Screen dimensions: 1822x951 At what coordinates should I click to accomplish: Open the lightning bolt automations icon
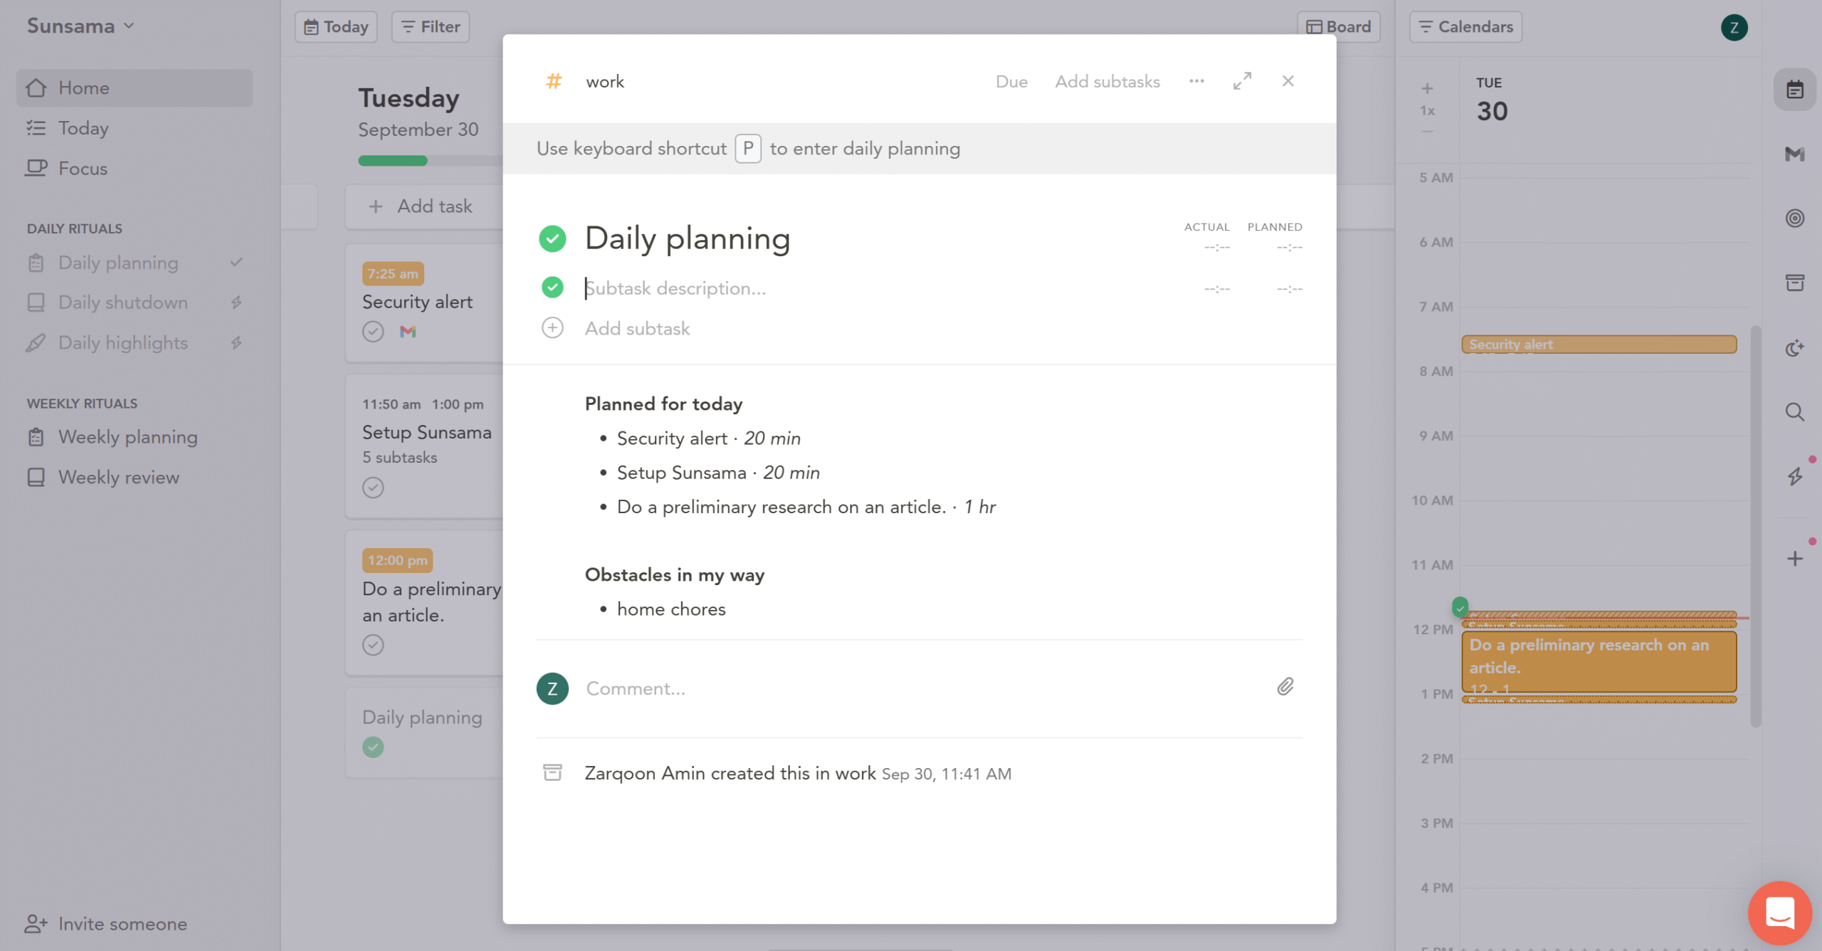coord(1794,476)
